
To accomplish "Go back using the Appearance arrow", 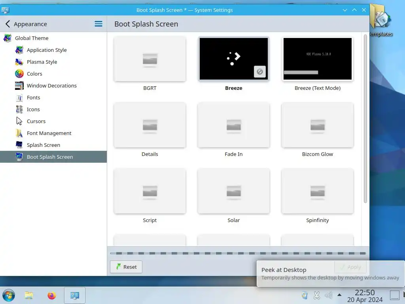I will [8, 24].
